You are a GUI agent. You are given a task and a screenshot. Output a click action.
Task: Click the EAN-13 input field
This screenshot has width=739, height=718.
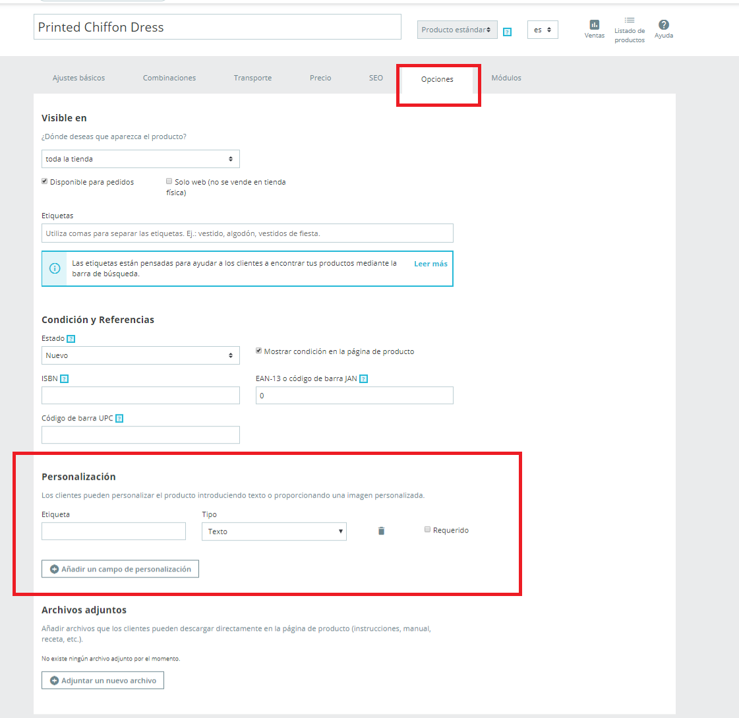point(355,396)
